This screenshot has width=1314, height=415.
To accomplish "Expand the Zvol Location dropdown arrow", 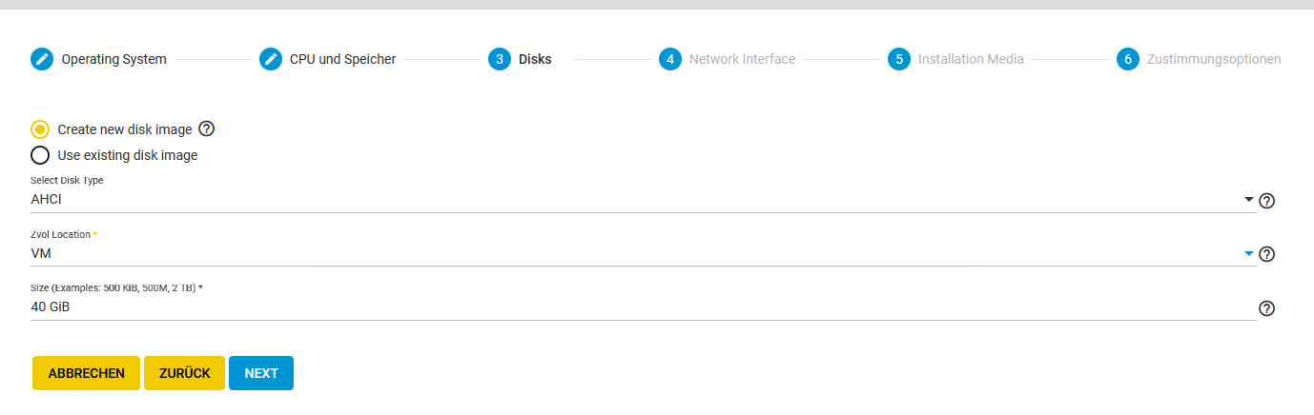I will (1249, 253).
